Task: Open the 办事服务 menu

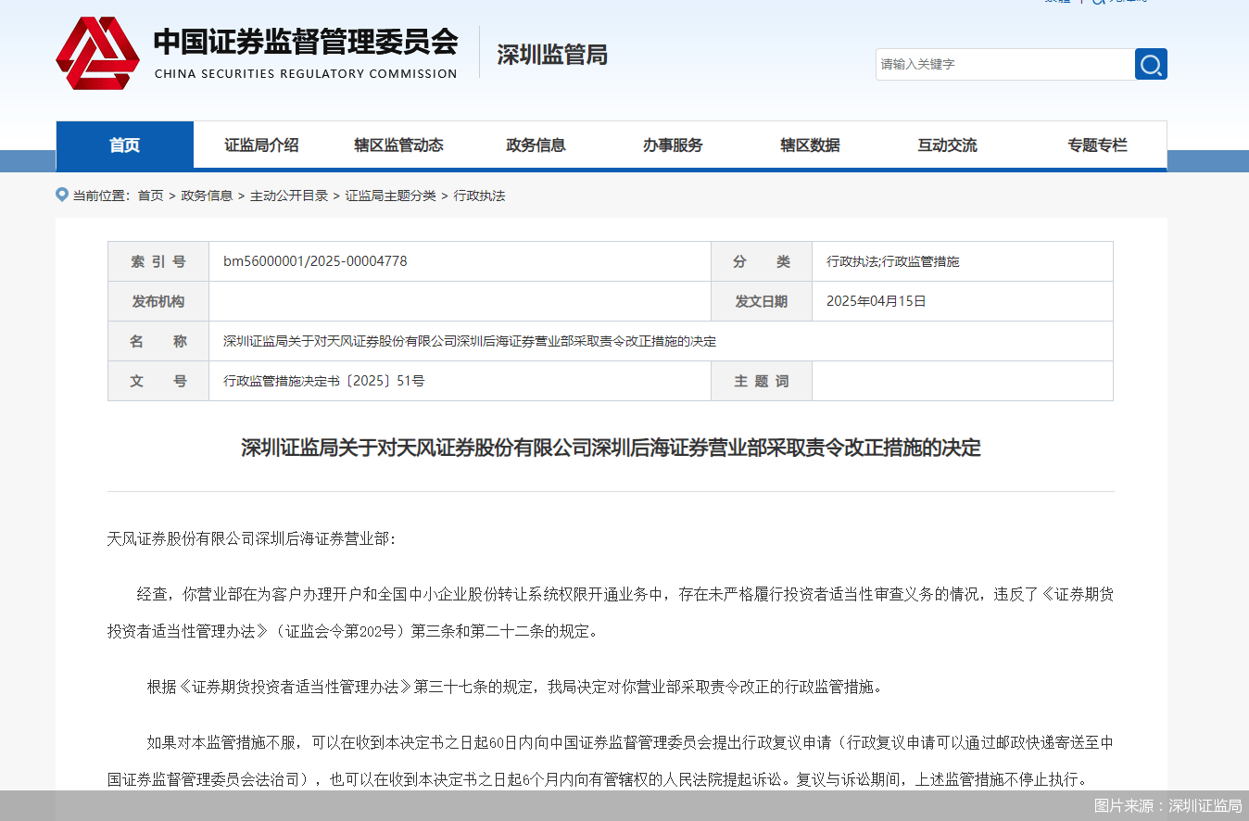Action: [673, 145]
